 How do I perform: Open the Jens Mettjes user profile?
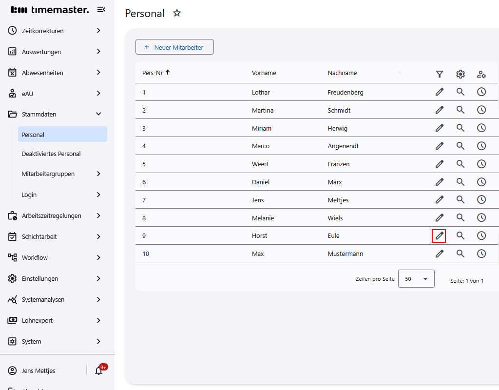[x=38, y=370]
